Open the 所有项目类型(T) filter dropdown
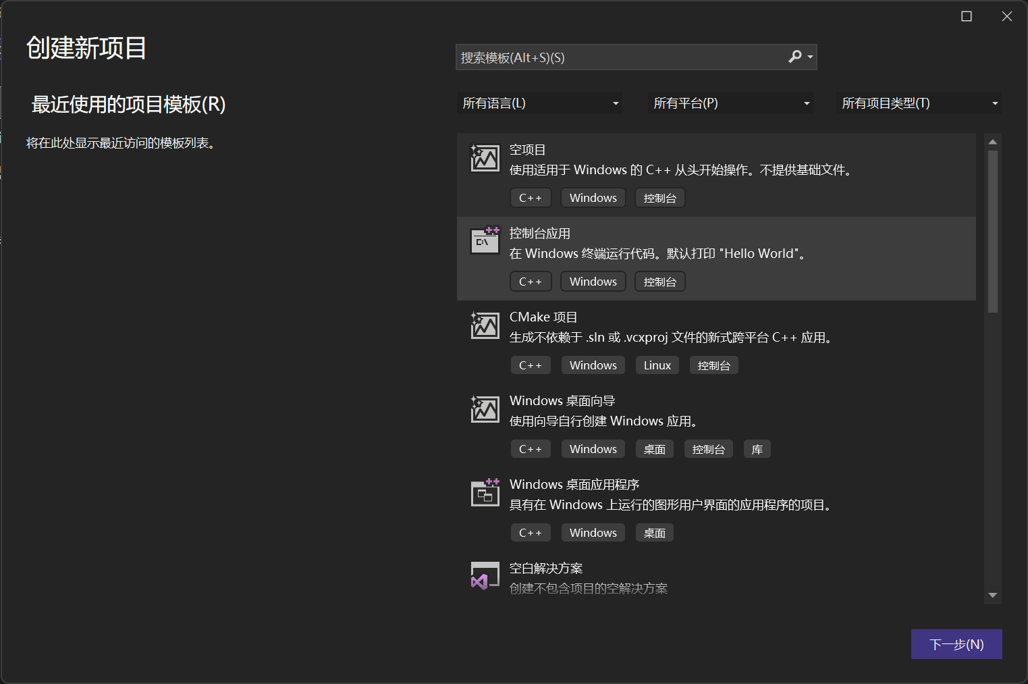The height and width of the screenshot is (684, 1028). click(919, 103)
